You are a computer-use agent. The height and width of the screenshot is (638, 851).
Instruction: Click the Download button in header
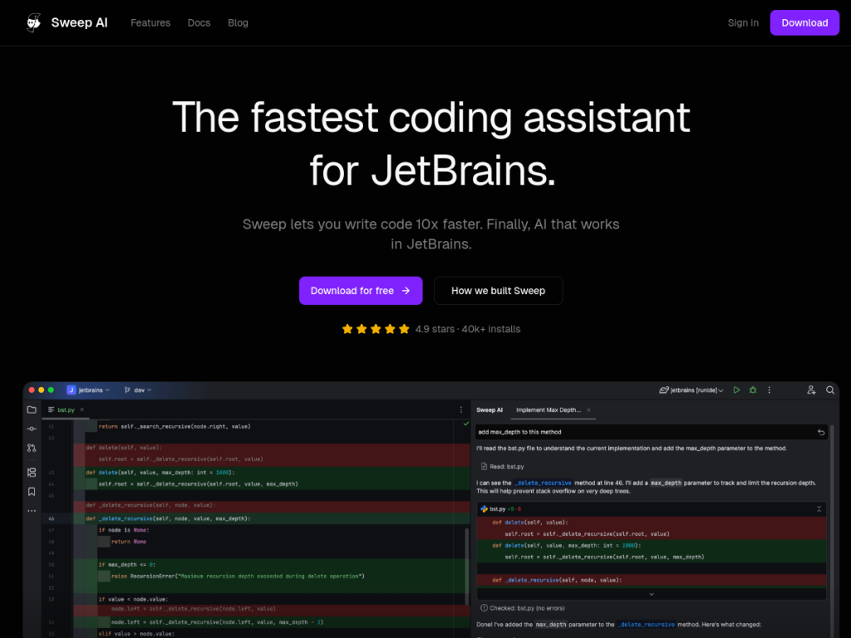click(x=804, y=22)
